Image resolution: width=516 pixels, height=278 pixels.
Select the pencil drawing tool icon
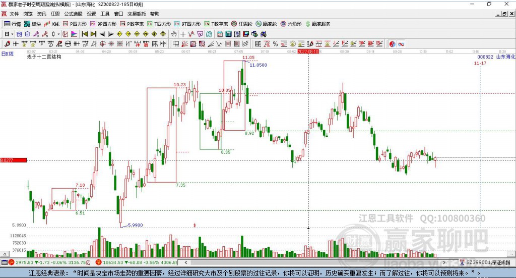(7, 44)
